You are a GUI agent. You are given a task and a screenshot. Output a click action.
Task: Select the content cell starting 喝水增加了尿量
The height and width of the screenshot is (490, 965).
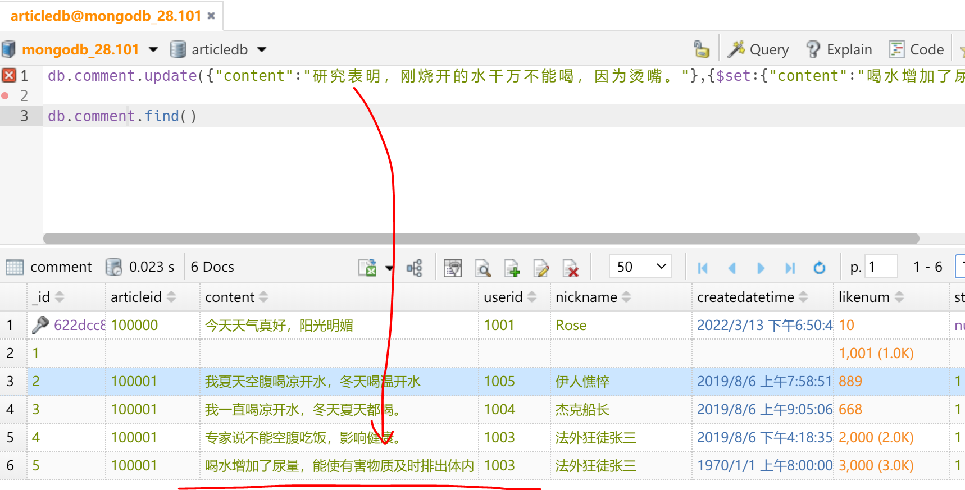[339, 466]
